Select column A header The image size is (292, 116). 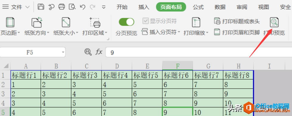[26, 66]
